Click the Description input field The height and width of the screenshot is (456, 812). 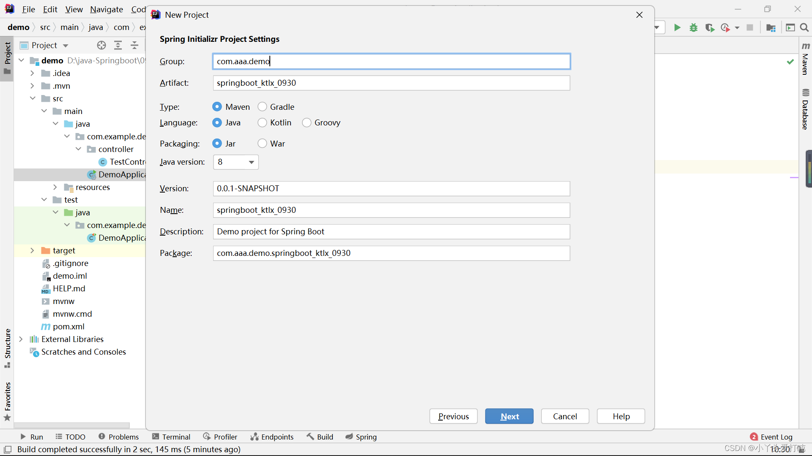(x=392, y=231)
